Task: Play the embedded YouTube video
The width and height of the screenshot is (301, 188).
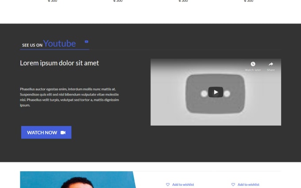Action: point(216,92)
